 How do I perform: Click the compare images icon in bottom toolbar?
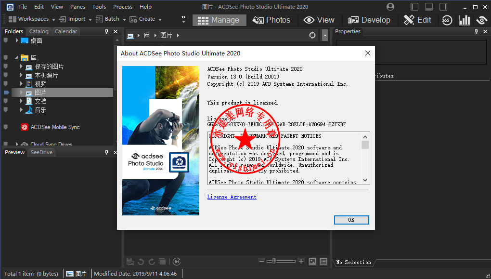162,262
